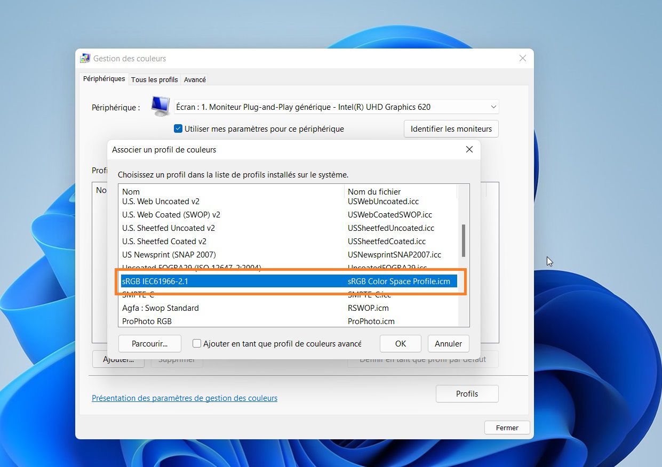Screen dimensions: 662x467
Task: Click the RSWOP.icm file name
Action: click(368, 308)
